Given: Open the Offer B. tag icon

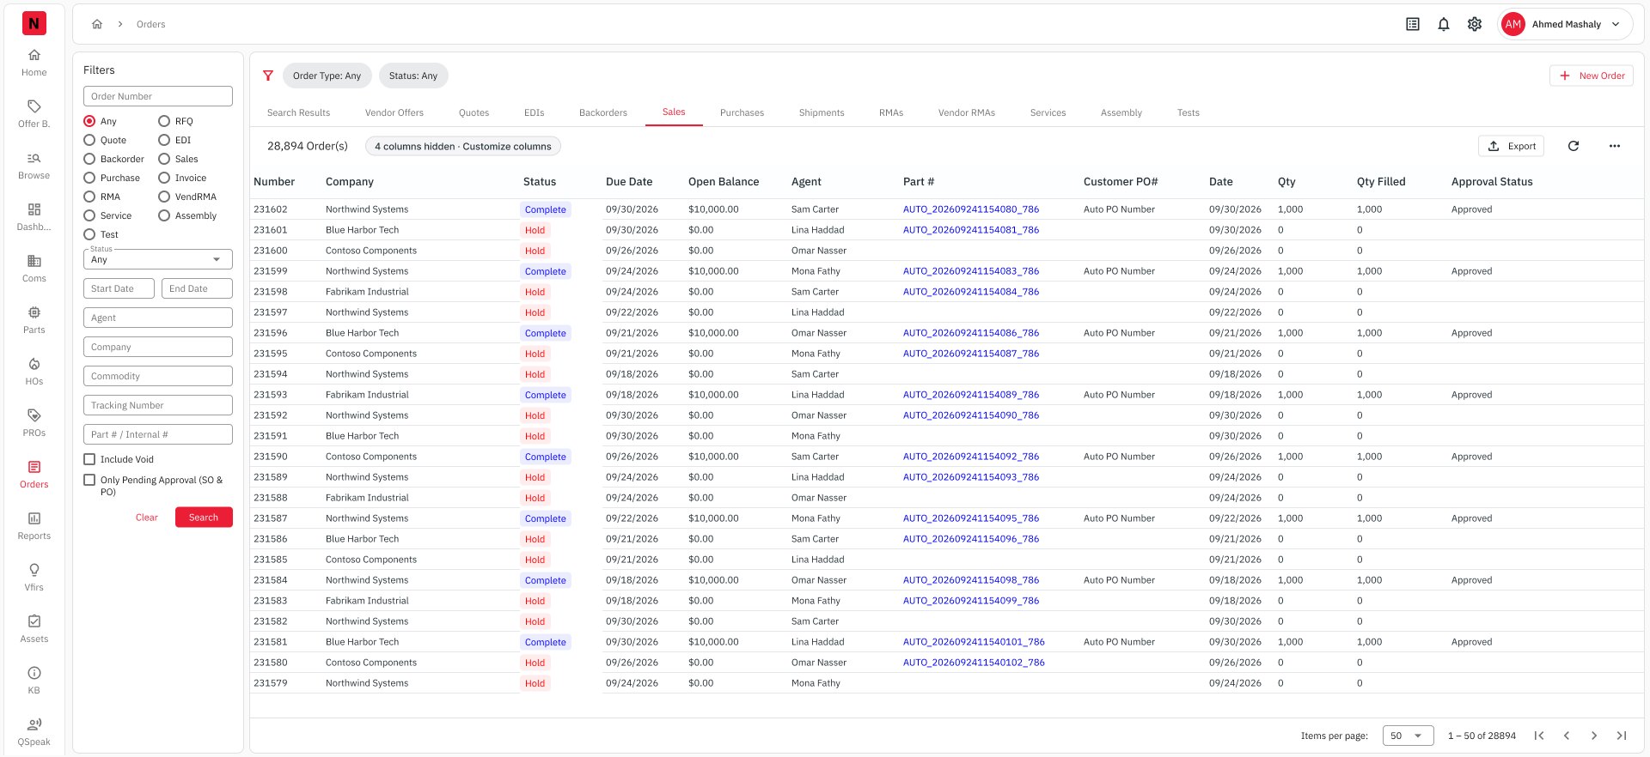Looking at the screenshot, I should 34,106.
